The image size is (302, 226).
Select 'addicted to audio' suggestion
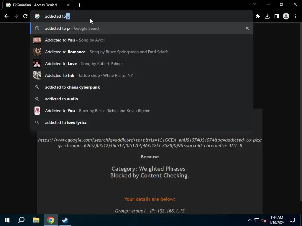pos(142,99)
